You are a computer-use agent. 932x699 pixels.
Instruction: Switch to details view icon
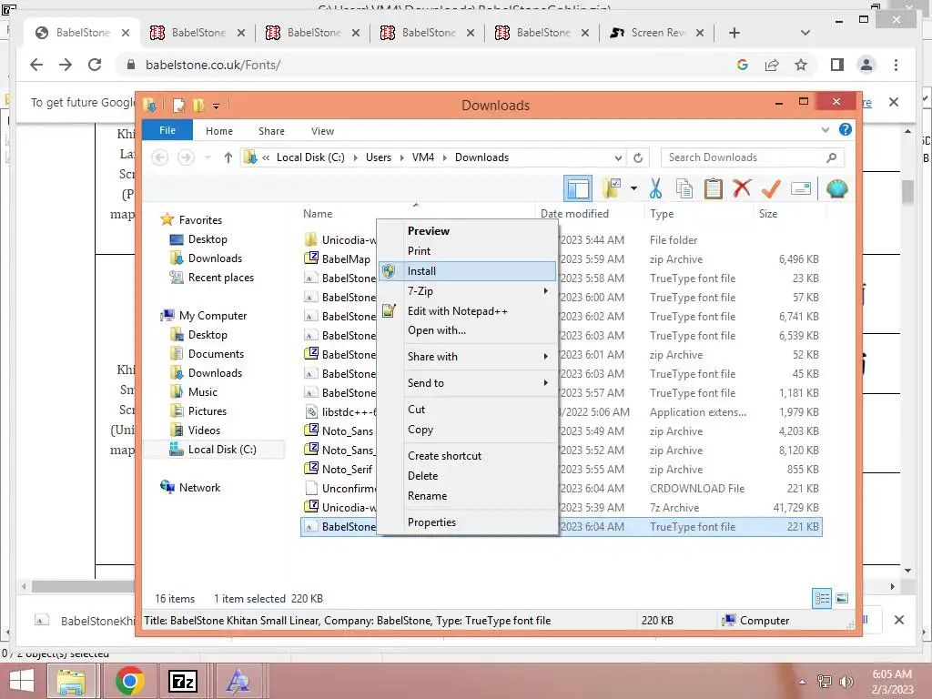[822, 599]
